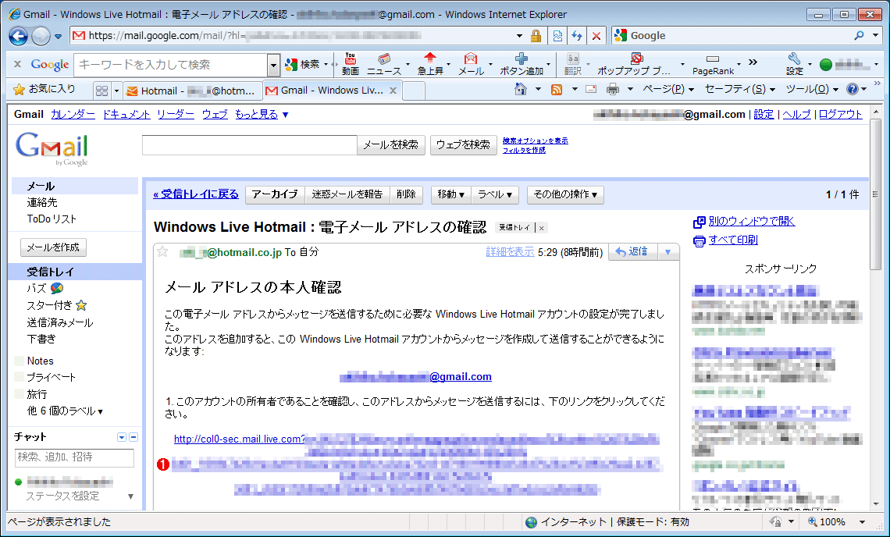The height and width of the screenshot is (537, 890).
Task: Click the アーカイブ button
Action: 276,194
